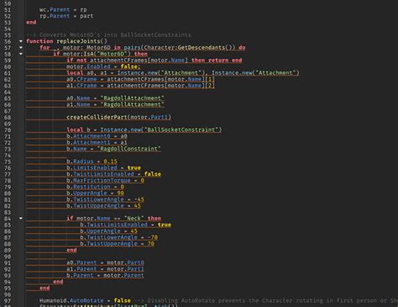
Task: Click true after LimitsEnabled on line 76
Action: 134,167
